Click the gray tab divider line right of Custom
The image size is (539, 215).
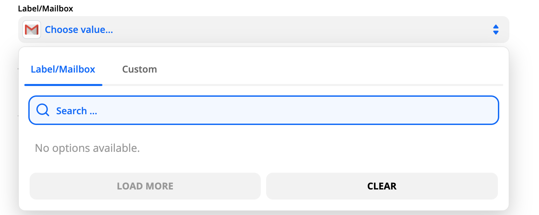click(x=303, y=85)
